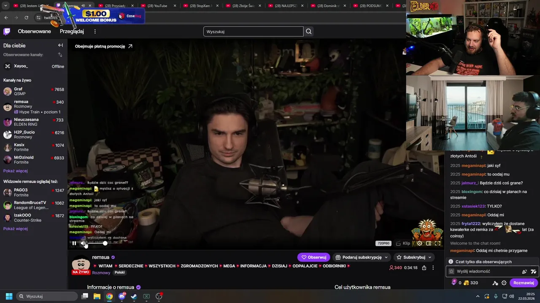Image resolution: width=540 pixels, height=303 pixels.
Task: Open the 720P60 quality badge
Action: tap(383, 243)
